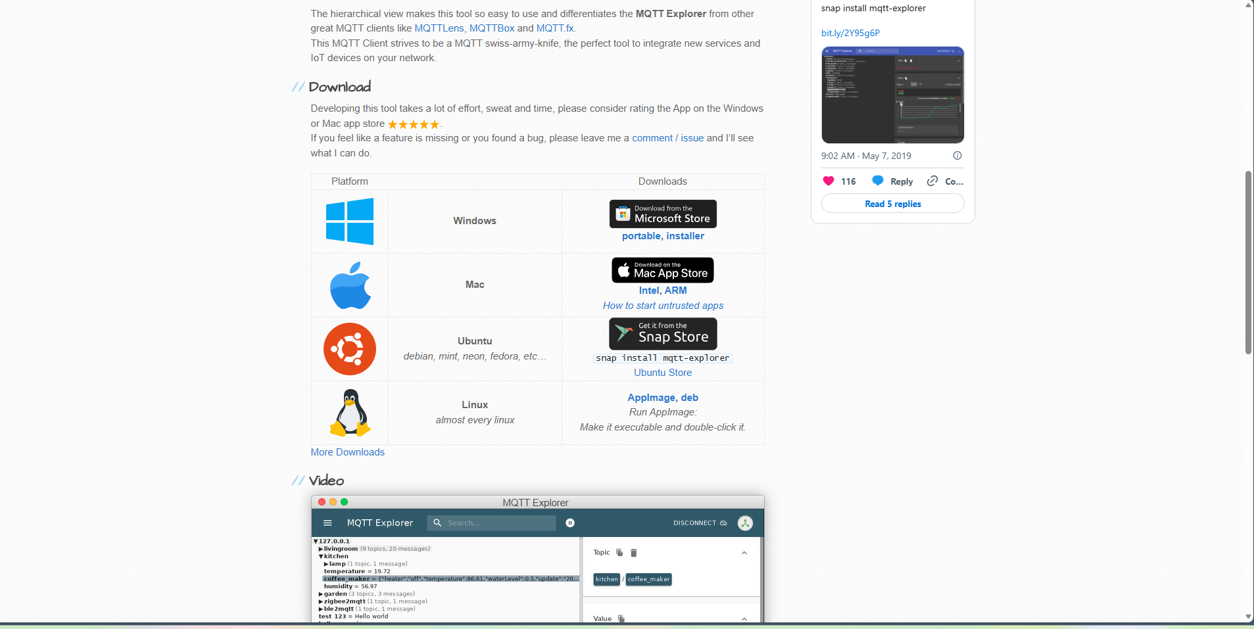Viewport: 1254px width, 629px height.
Task: Click the yellow minimize dot in video window
Action: point(333,502)
